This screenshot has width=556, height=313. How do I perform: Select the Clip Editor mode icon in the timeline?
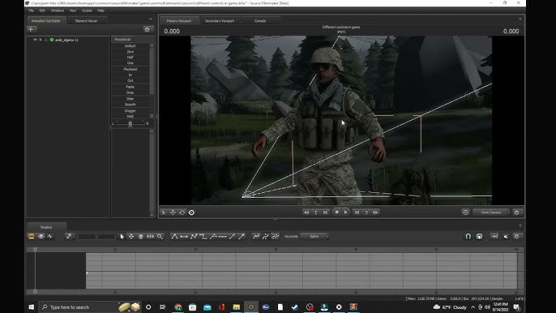pos(31,236)
